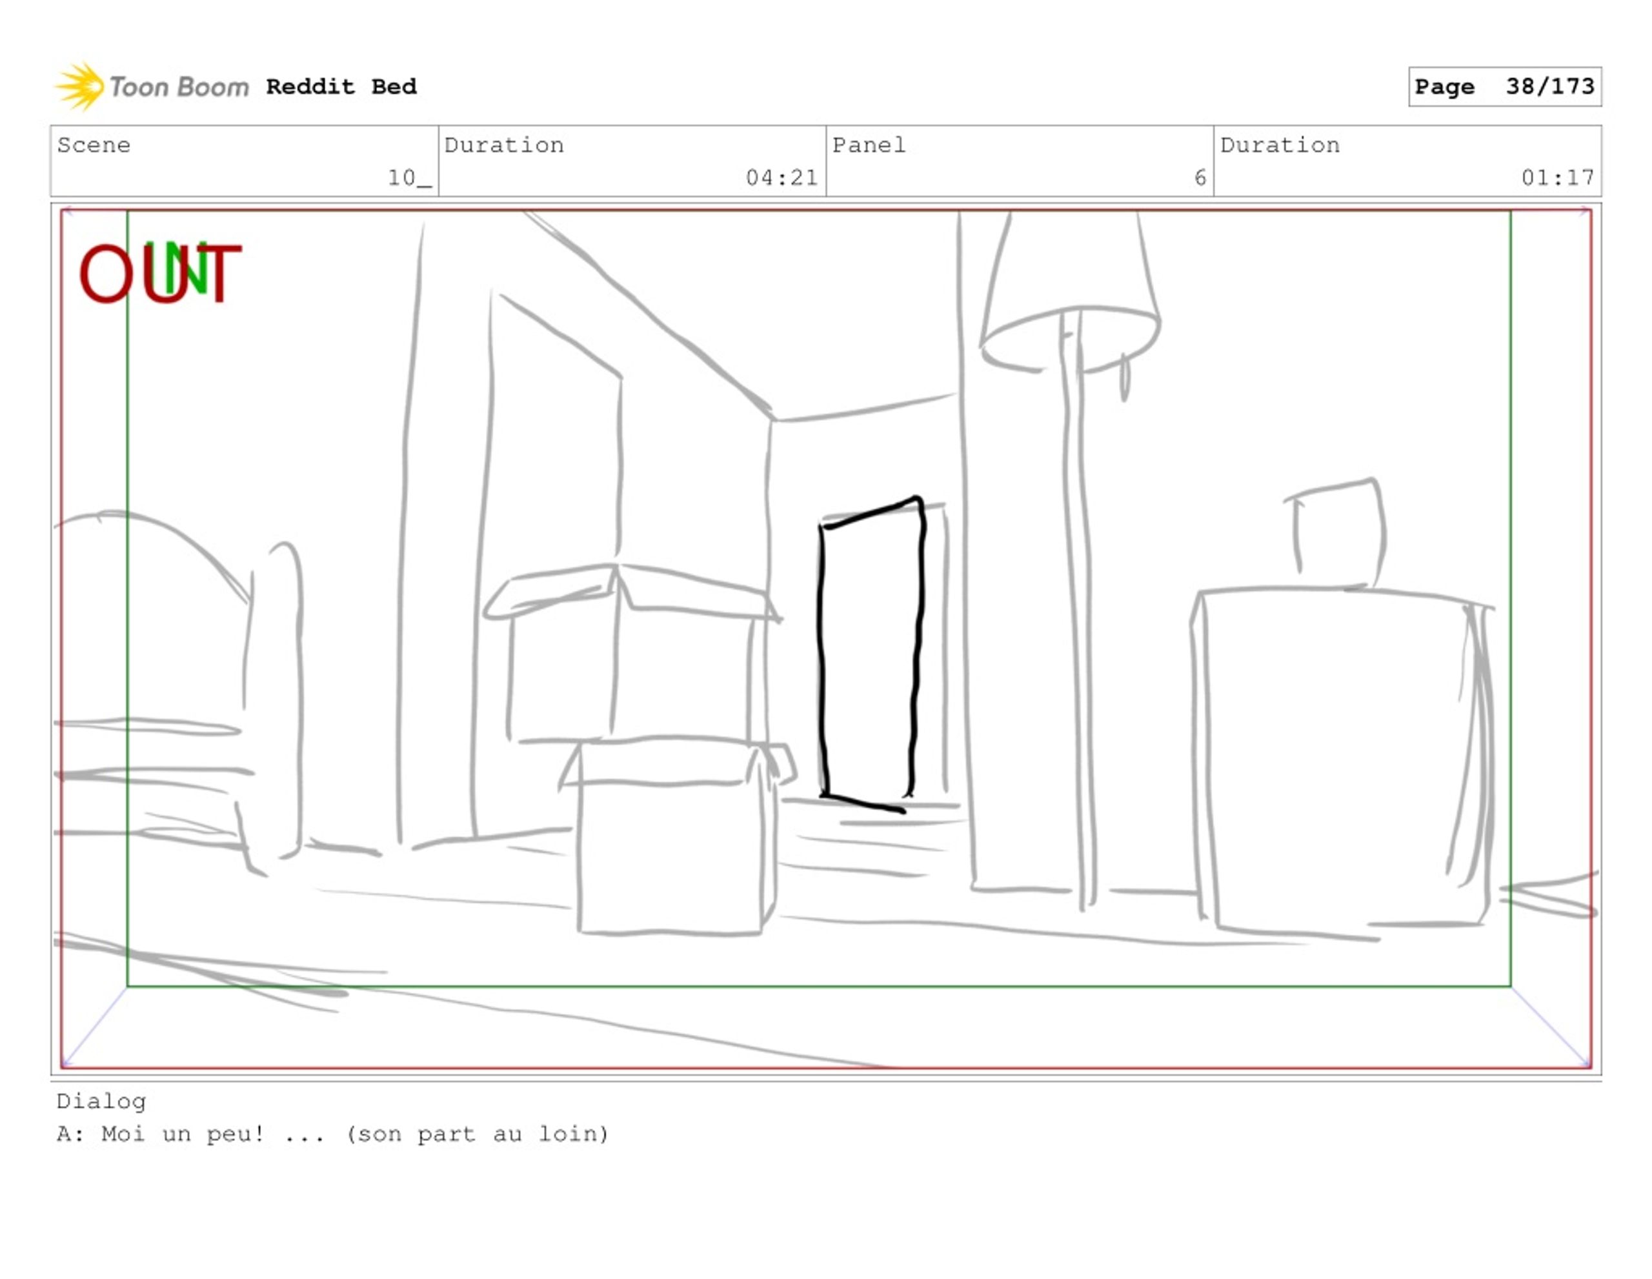The image size is (1652, 1279).
Task: Click the Toon Boom logo
Action: tap(152, 86)
